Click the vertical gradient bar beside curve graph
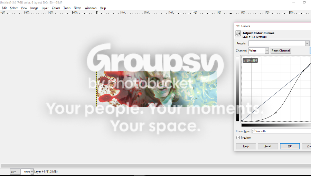311x176 pixels. pyautogui.click(x=238, y=89)
